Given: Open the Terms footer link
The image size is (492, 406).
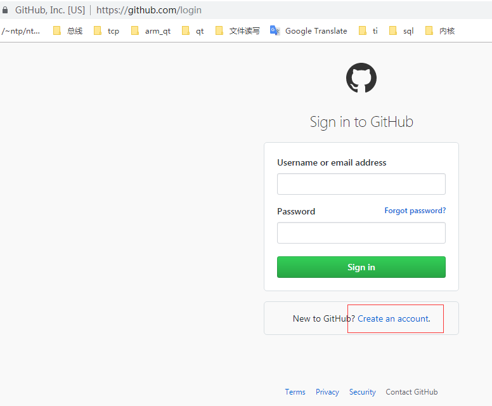Looking at the screenshot, I should pos(295,392).
